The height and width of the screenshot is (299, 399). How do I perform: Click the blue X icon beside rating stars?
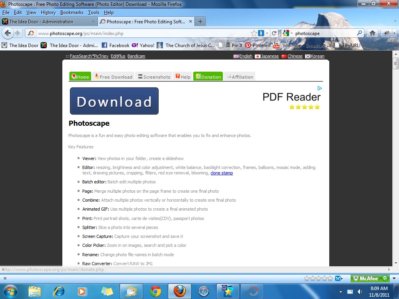coord(339,278)
